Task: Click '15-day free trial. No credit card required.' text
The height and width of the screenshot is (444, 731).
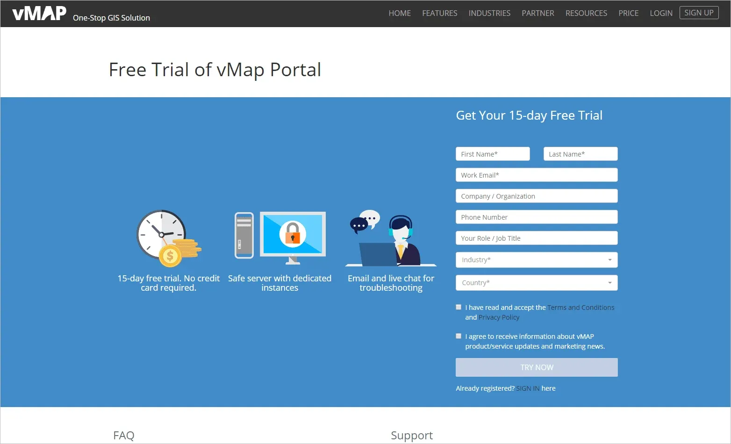Action: click(x=168, y=283)
